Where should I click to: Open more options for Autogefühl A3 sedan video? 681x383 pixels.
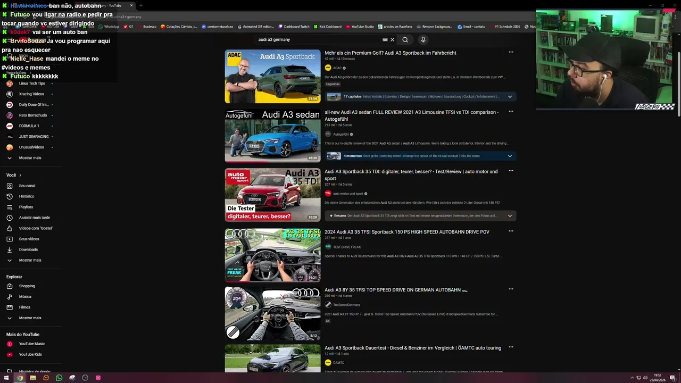click(511, 112)
